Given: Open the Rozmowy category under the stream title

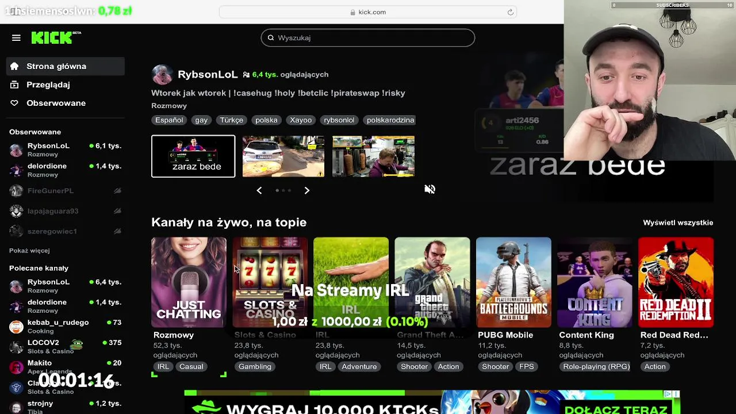Looking at the screenshot, I should pyautogui.click(x=169, y=106).
